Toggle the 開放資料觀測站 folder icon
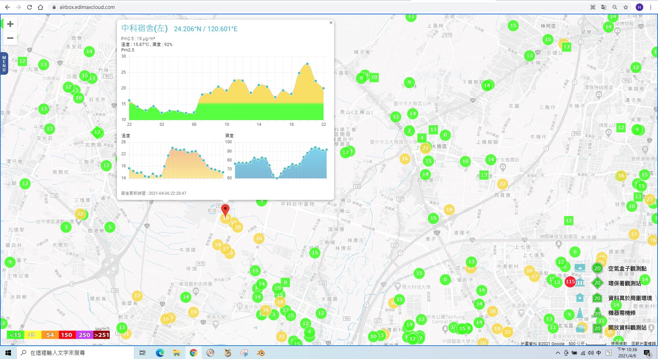This screenshot has width=658, height=359. 580,327
